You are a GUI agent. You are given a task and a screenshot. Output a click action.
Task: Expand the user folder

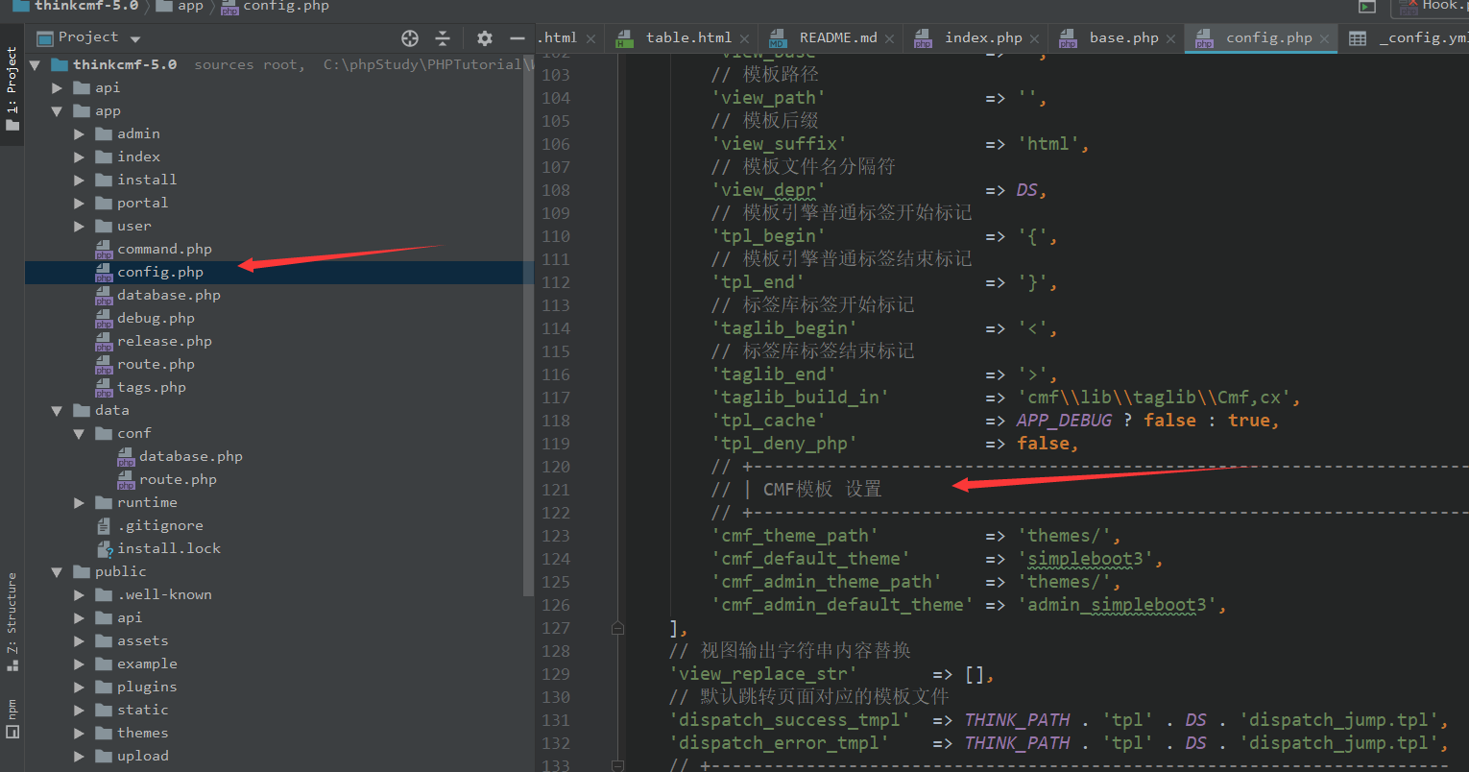pos(80,227)
